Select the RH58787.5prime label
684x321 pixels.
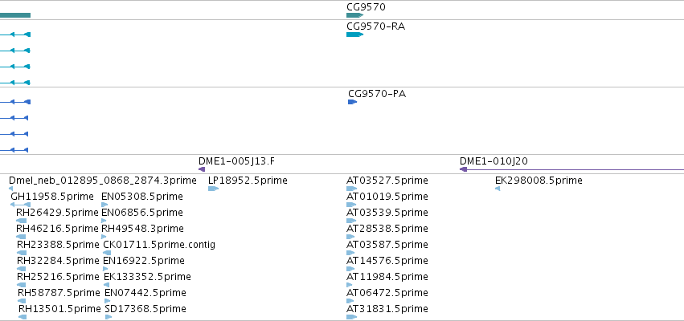(59, 293)
